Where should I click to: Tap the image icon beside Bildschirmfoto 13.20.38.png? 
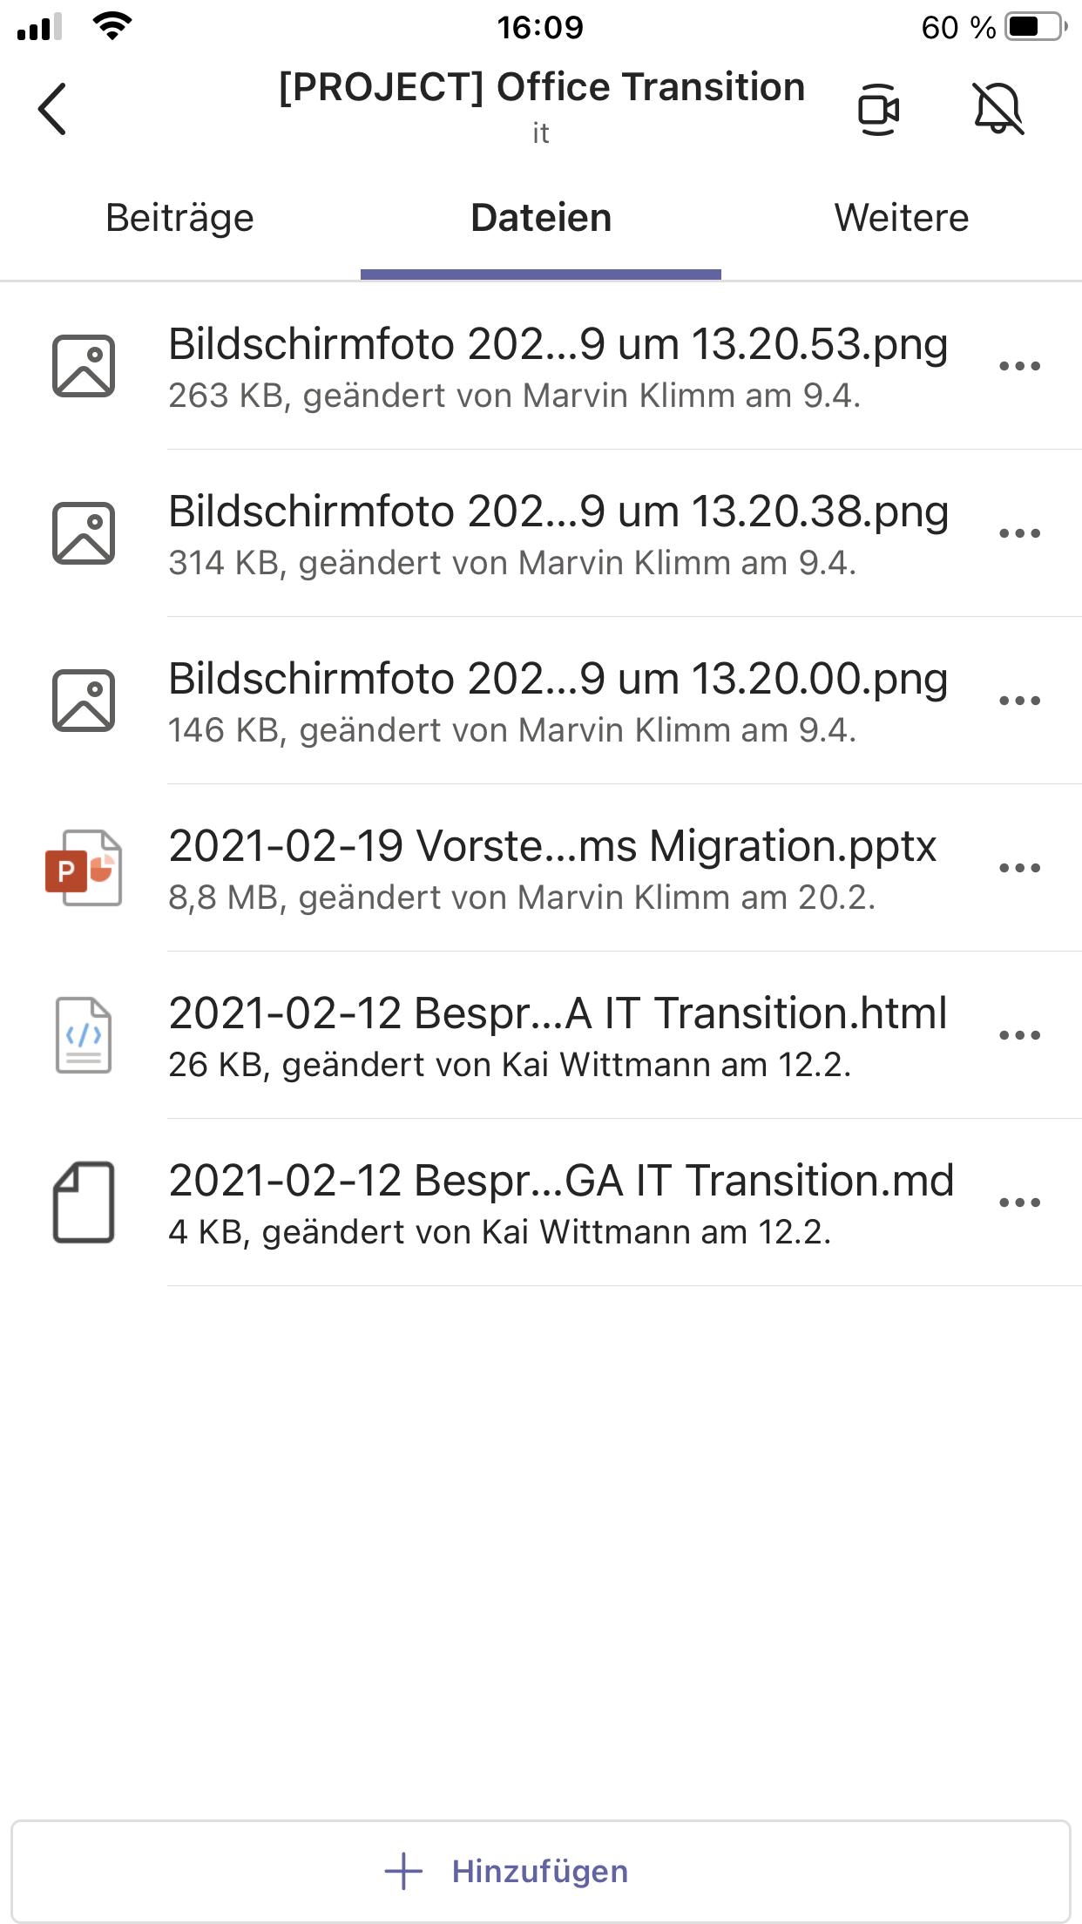85,533
